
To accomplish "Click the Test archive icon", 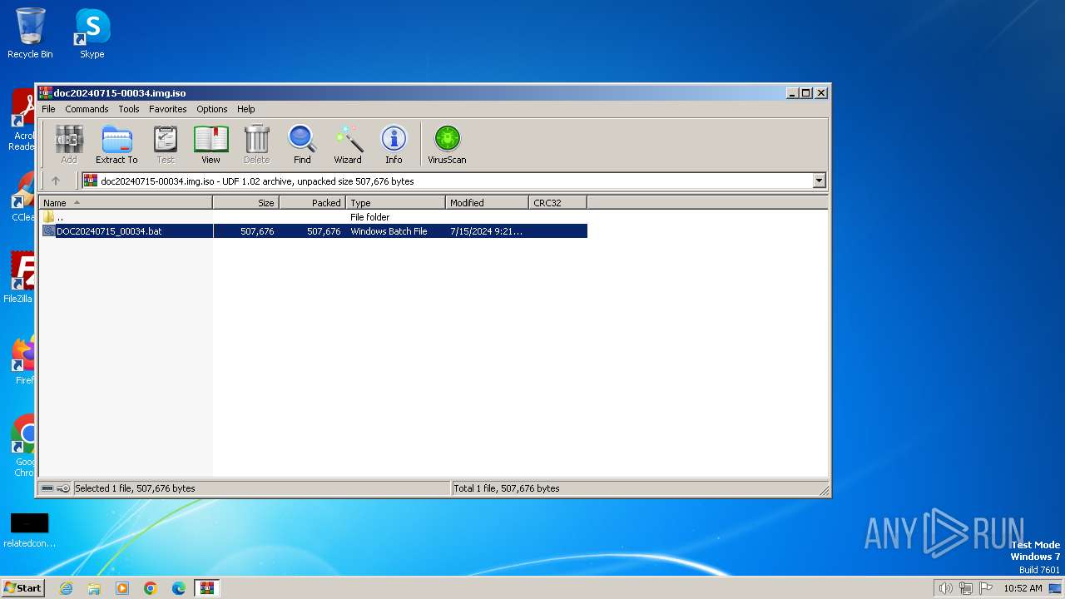I will click(x=166, y=144).
